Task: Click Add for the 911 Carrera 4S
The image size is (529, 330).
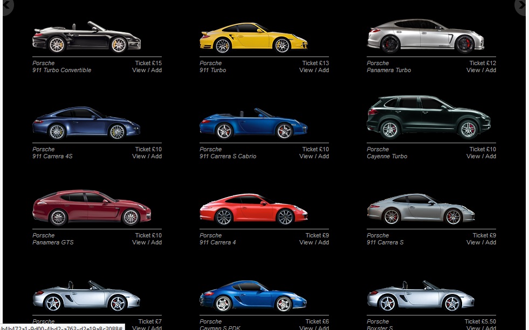Action: pos(156,156)
